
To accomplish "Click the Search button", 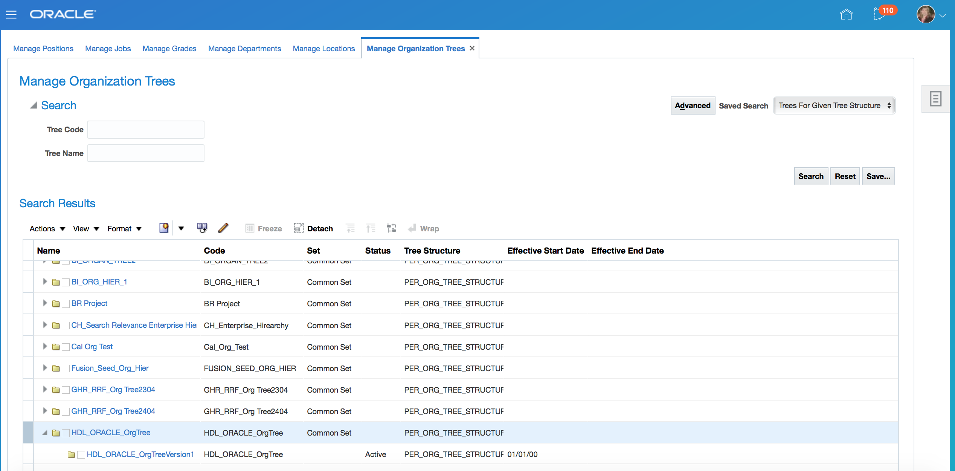I will tap(810, 176).
